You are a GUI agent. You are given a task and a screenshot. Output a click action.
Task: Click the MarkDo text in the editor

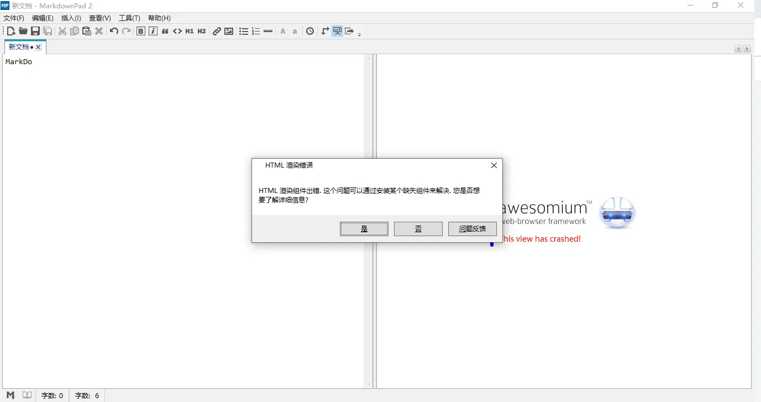(x=19, y=62)
